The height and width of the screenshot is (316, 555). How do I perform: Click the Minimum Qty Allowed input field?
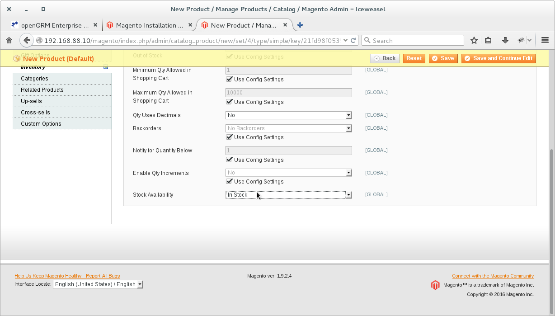[289, 70]
